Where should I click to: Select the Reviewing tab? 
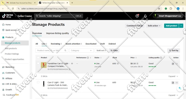click(x=56, y=44)
